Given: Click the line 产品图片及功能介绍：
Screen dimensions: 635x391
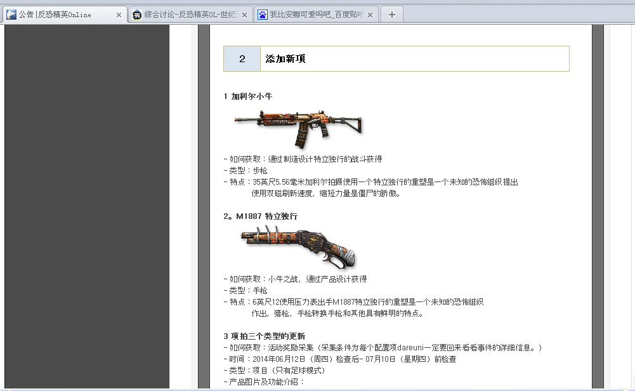Looking at the screenshot, I should coord(264,381).
